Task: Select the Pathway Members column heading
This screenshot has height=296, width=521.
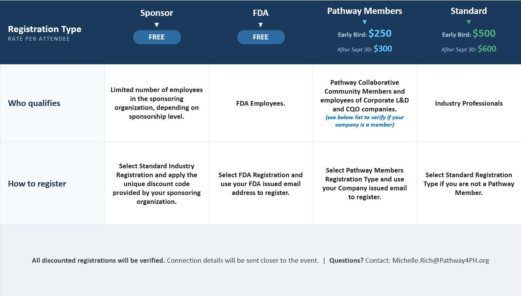Action: coord(365,11)
